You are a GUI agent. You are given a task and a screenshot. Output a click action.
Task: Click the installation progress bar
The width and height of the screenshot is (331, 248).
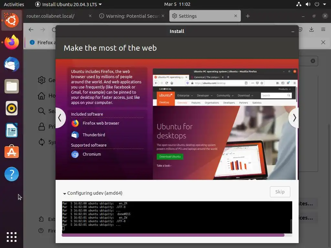[177, 235]
